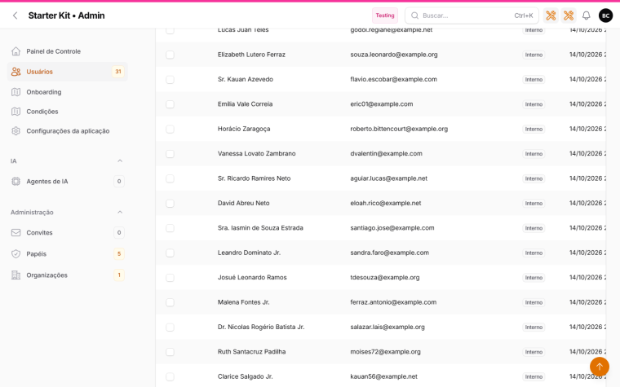Image resolution: width=620 pixels, height=387 pixels.
Task: Select checkbox for Josué Leonardo Ramos
Action: [x=170, y=278]
